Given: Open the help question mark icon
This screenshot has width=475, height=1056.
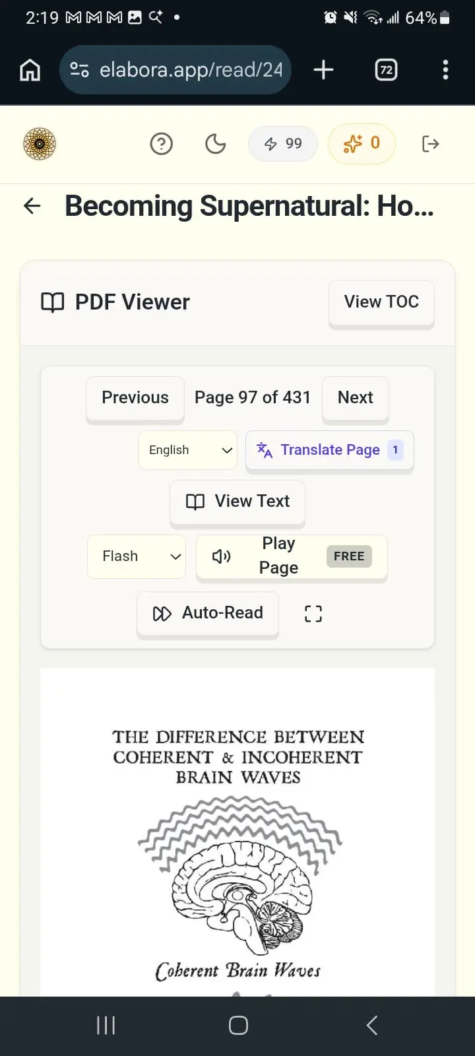Looking at the screenshot, I should [x=162, y=143].
